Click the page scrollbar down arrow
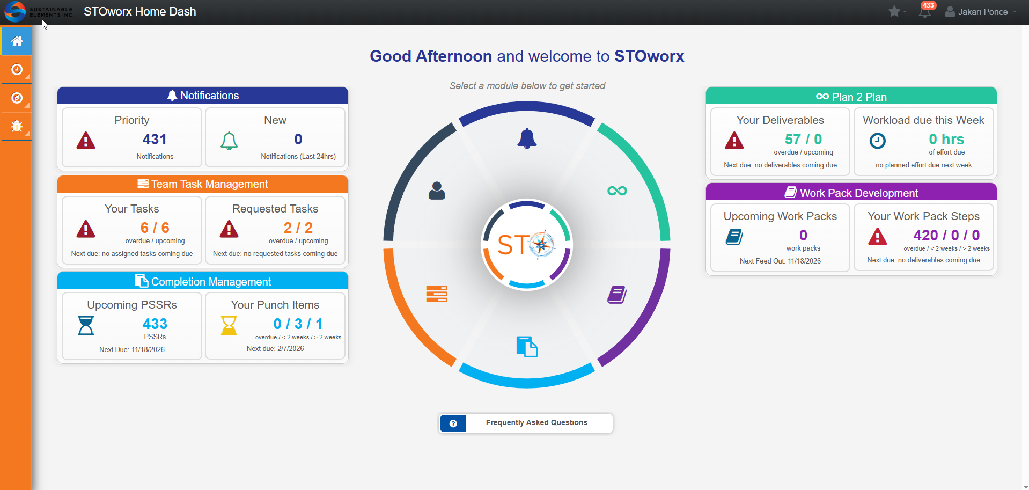The width and height of the screenshot is (1029, 490). tap(1025, 486)
